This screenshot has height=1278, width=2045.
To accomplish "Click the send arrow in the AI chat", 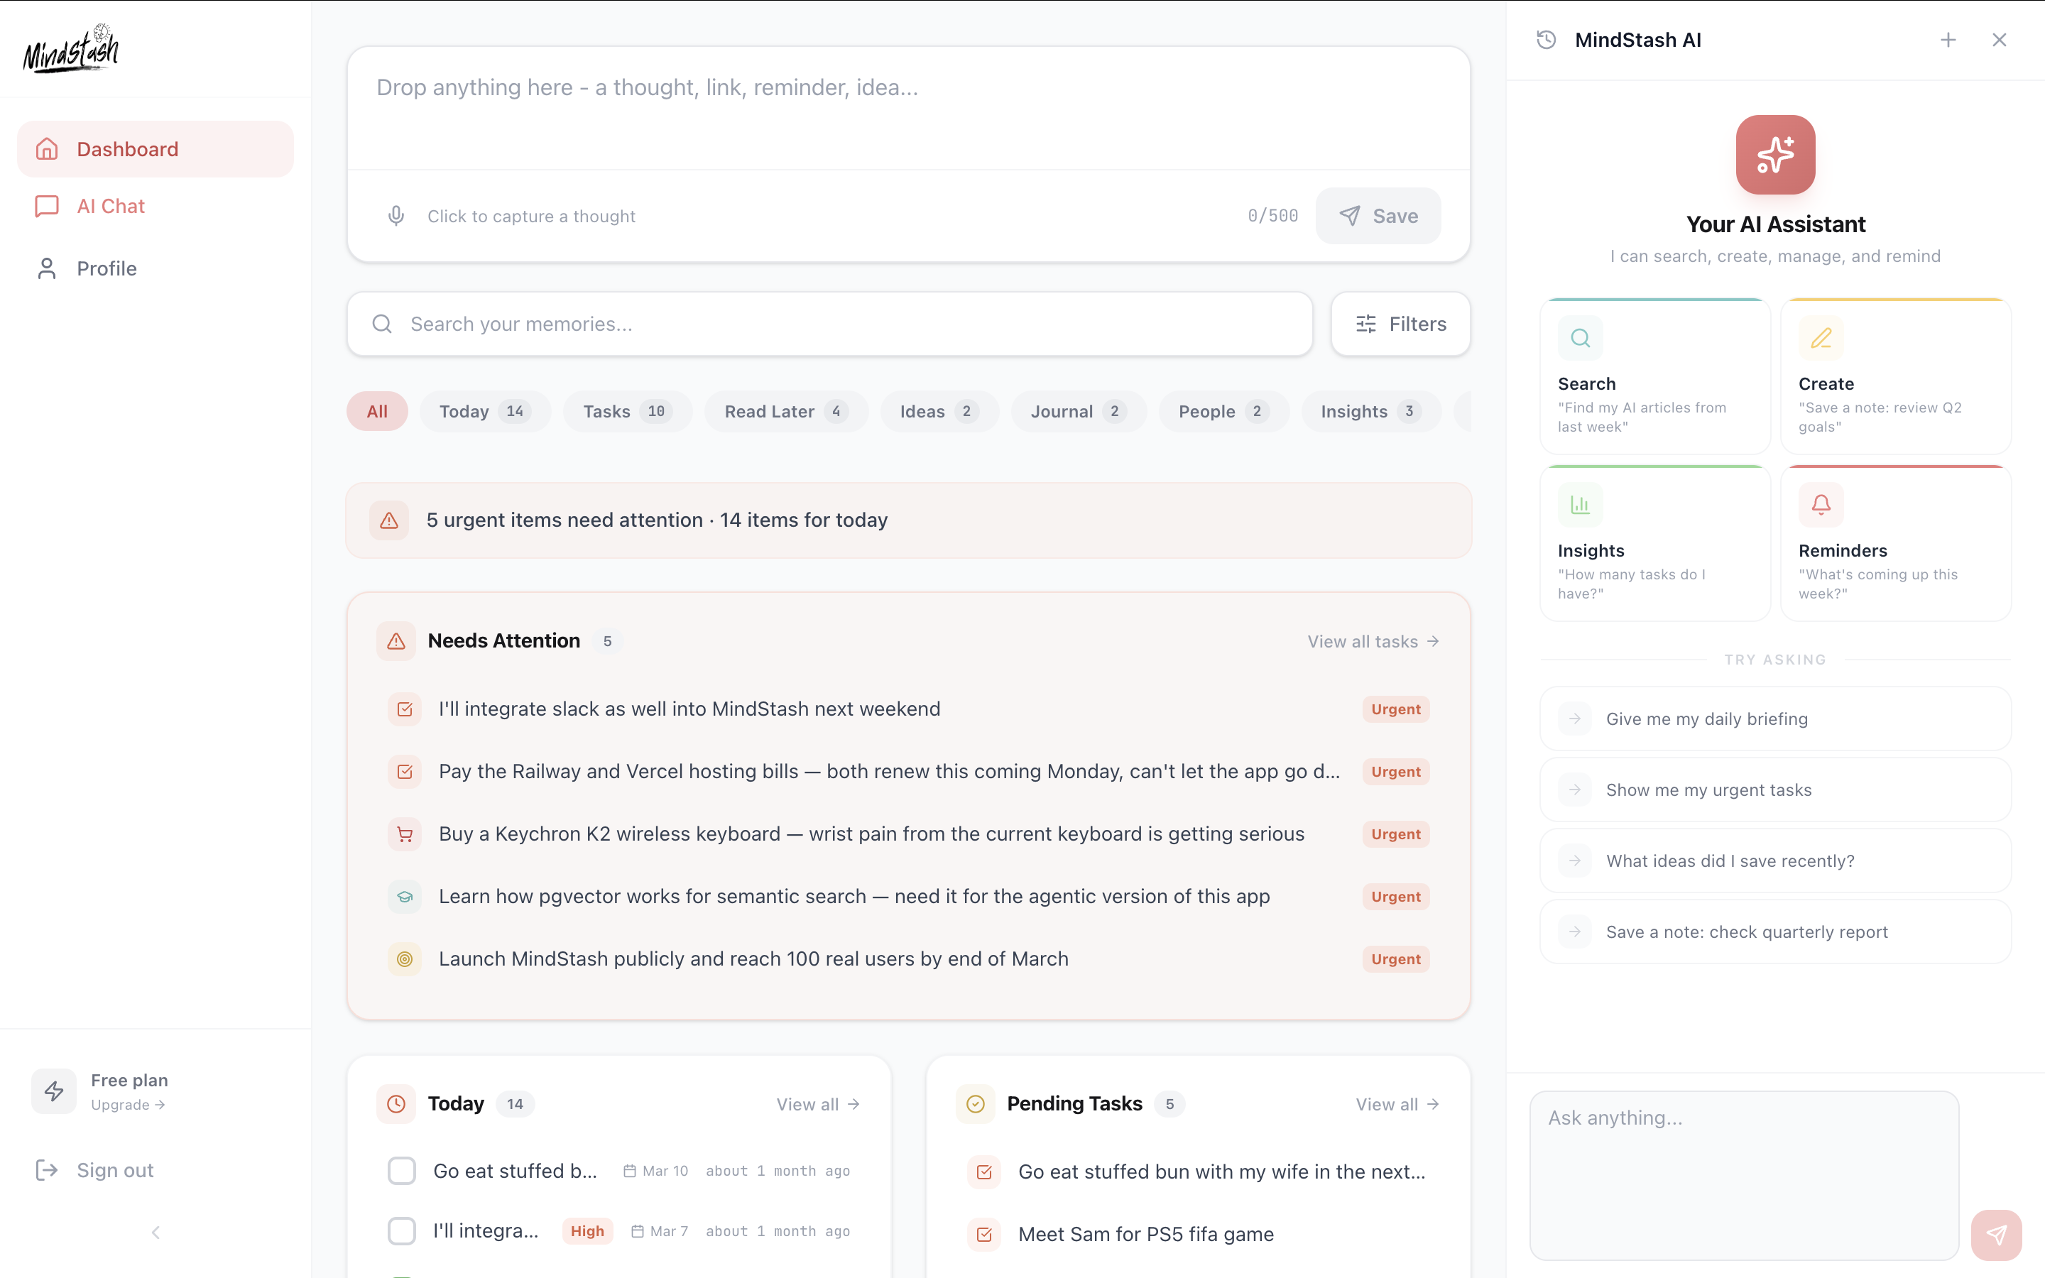I will [1997, 1234].
